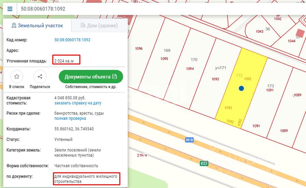The width and height of the screenshot is (306, 188).
Task: Click the coordinates value 55.860162, 36.749340
Action: (74, 129)
